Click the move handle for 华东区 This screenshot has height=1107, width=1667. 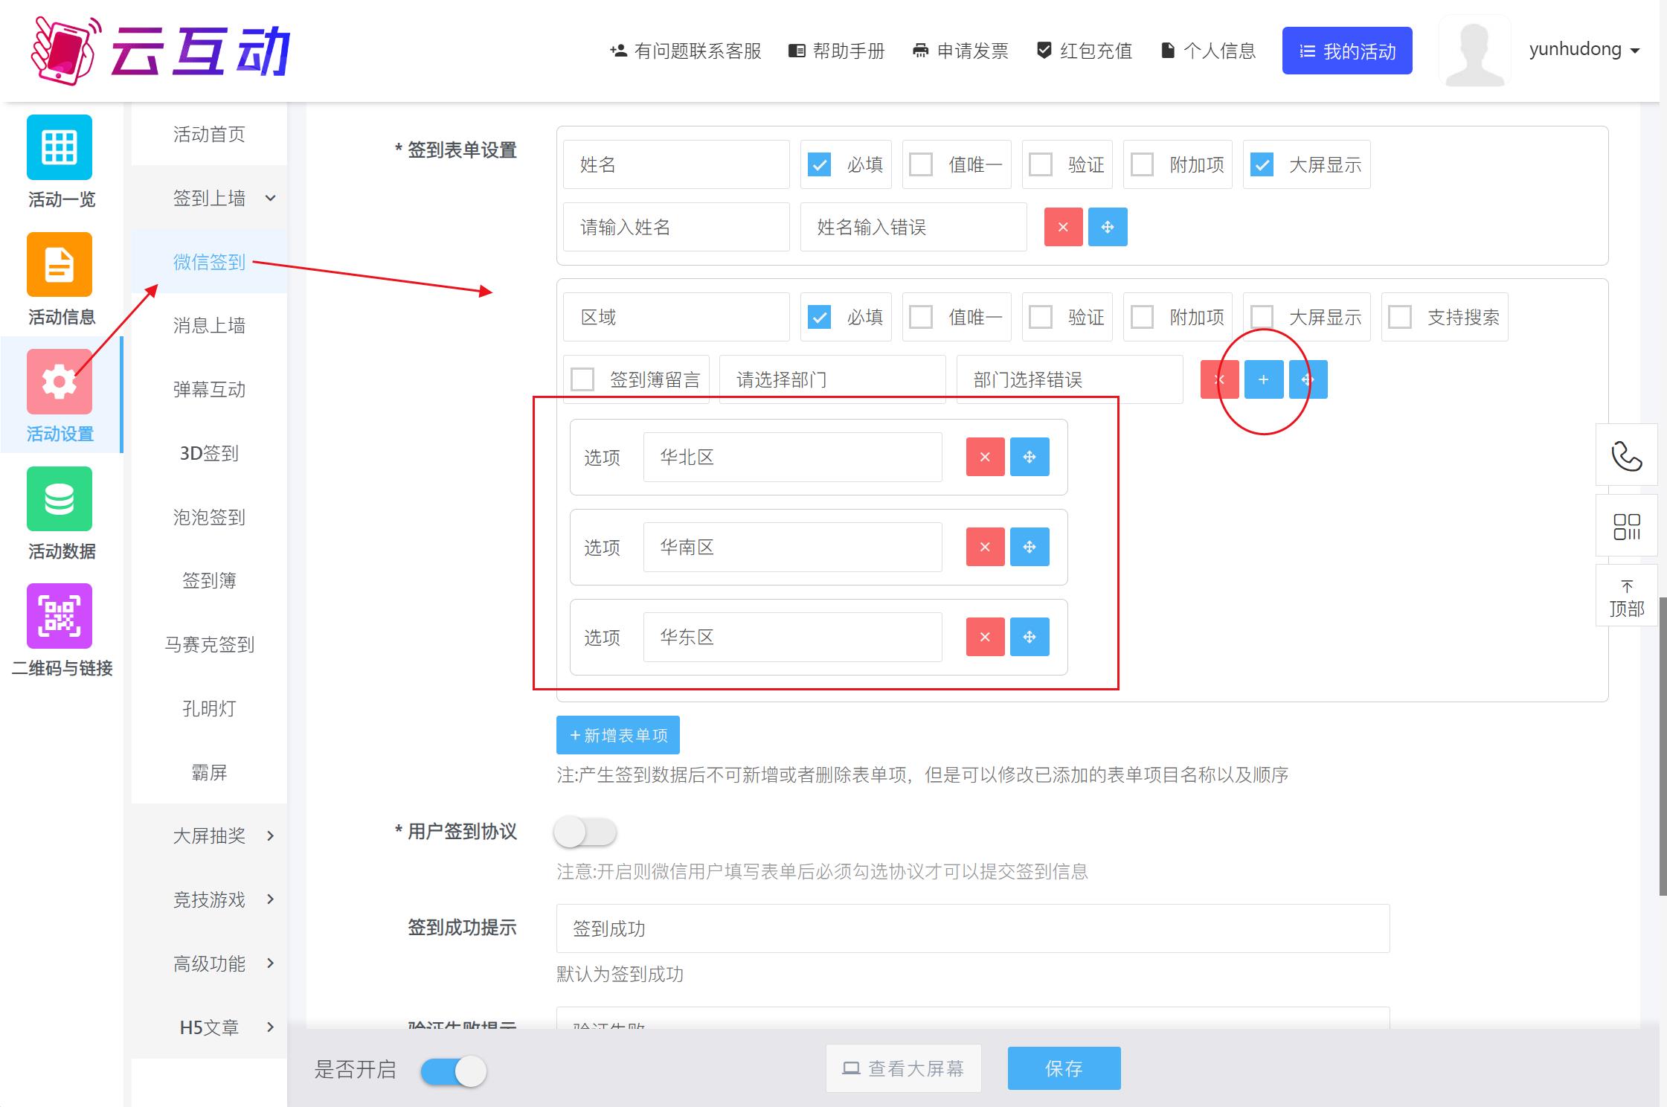pyautogui.click(x=1030, y=637)
